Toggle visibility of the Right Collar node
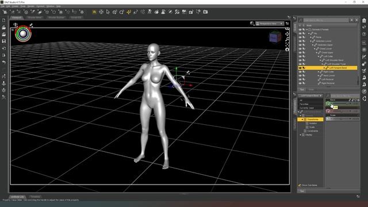This screenshot has height=207, width=368. 300,71
